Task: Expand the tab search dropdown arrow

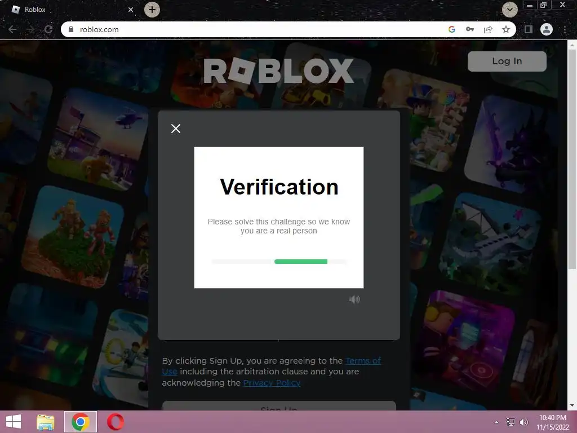Action: pos(509,10)
